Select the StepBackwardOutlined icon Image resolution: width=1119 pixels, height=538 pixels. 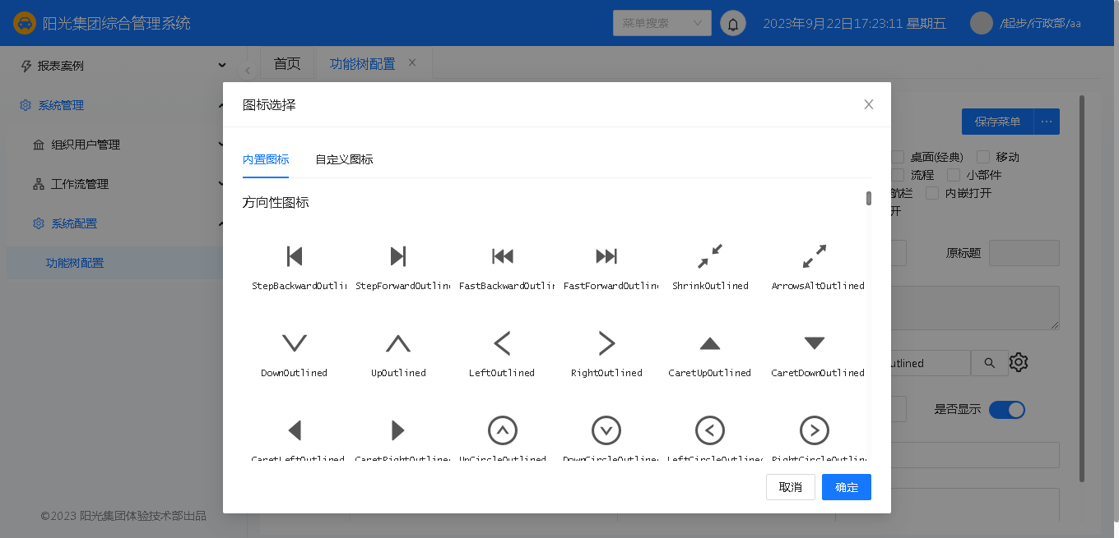[x=295, y=257]
